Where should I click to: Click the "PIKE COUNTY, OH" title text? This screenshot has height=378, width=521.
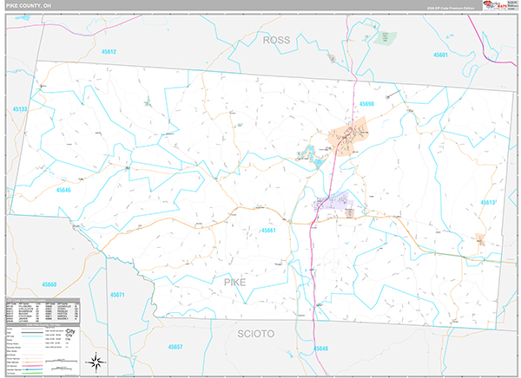(x=29, y=6)
